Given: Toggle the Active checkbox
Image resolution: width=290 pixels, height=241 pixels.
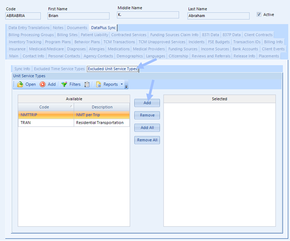Looking at the screenshot, I should coord(259,15).
